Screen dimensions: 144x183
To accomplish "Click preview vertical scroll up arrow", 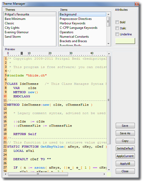I will pos(109,54).
